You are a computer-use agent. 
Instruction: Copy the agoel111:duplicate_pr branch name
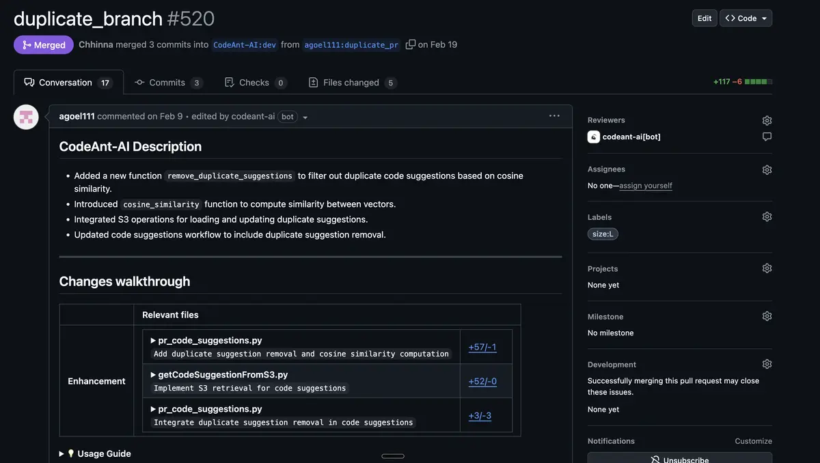(410, 43)
